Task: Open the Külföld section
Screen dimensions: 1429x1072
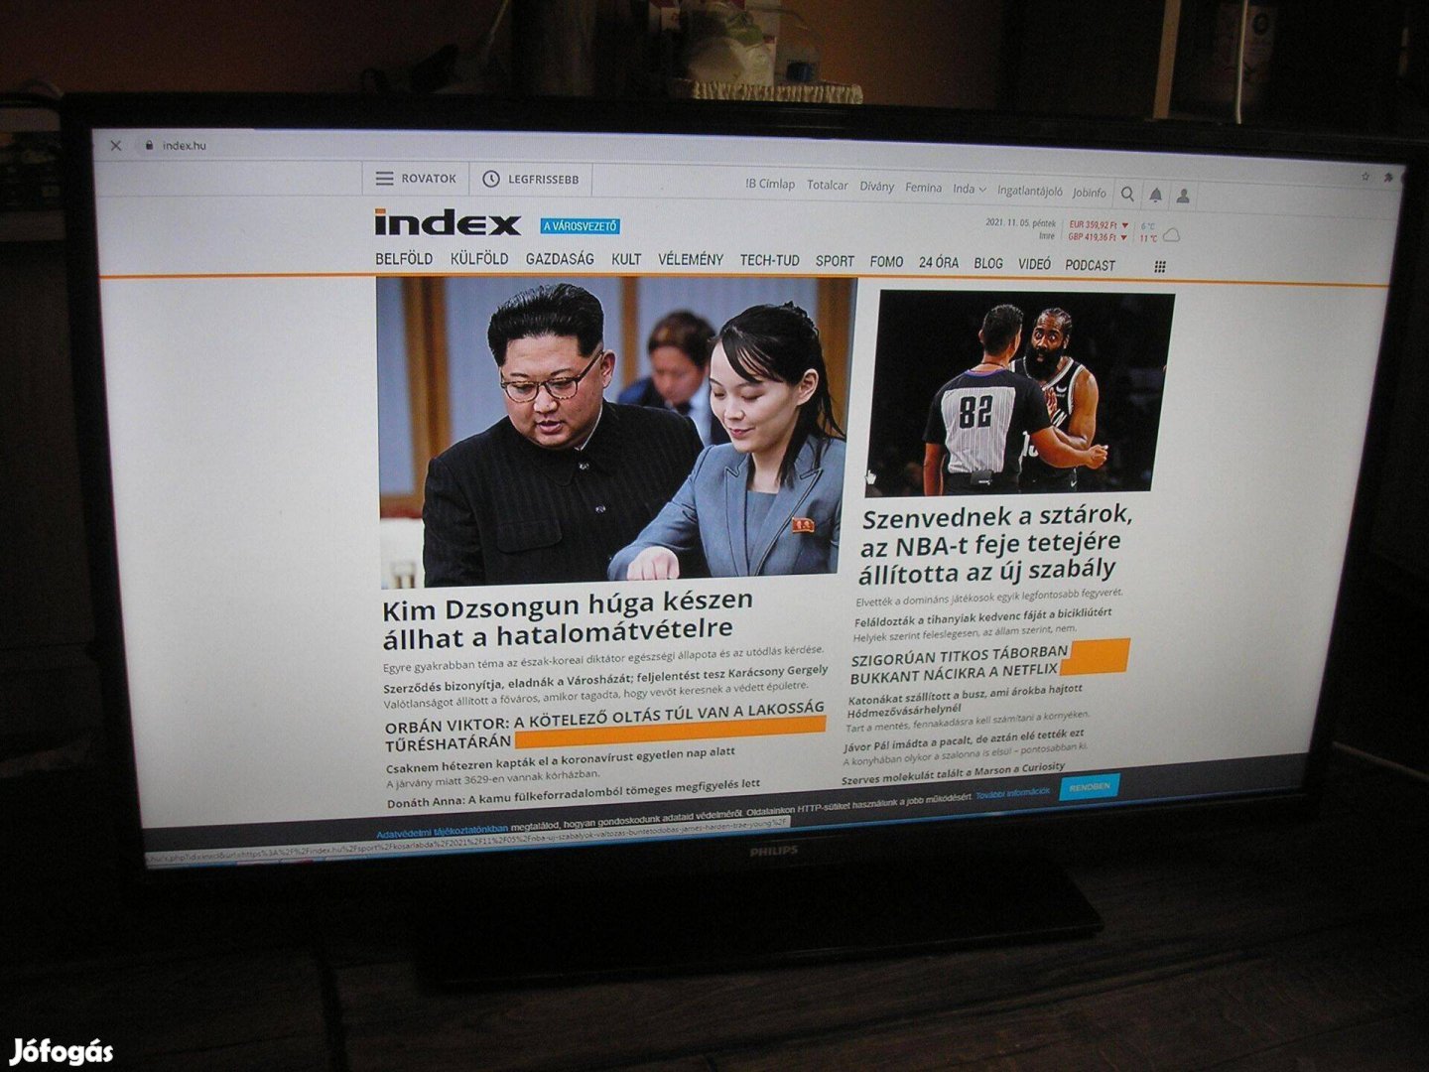Action: tap(479, 258)
